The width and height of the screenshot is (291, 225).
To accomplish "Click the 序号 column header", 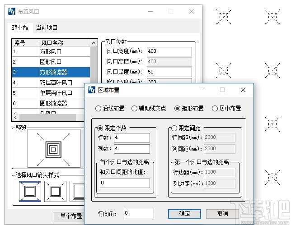I will pyautogui.click(x=25, y=43).
